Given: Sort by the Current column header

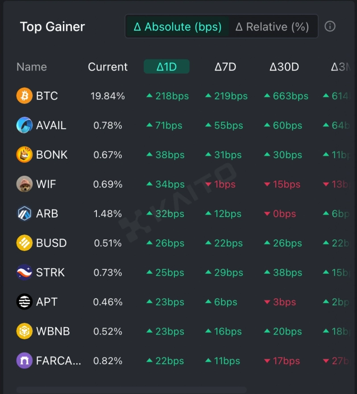Looking at the screenshot, I should [x=108, y=67].
